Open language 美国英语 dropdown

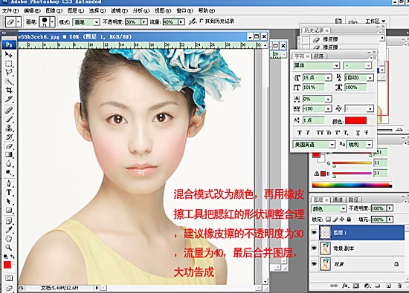click(x=332, y=144)
